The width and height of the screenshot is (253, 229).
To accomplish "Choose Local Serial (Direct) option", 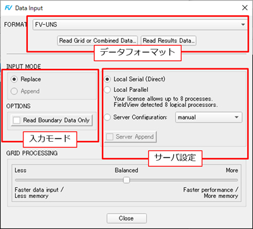I will pyautogui.click(x=108, y=79).
